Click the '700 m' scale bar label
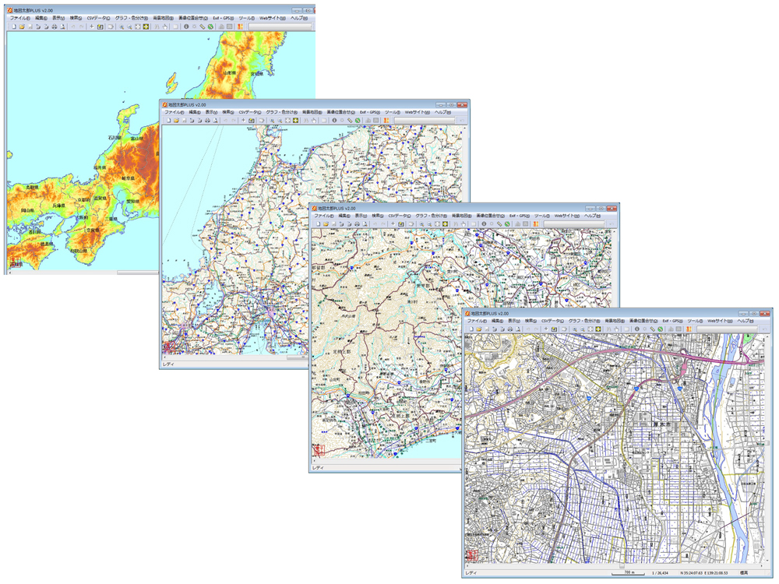Image resolution: width=779 pixels, height=584 pixels. tap(629, 572)
